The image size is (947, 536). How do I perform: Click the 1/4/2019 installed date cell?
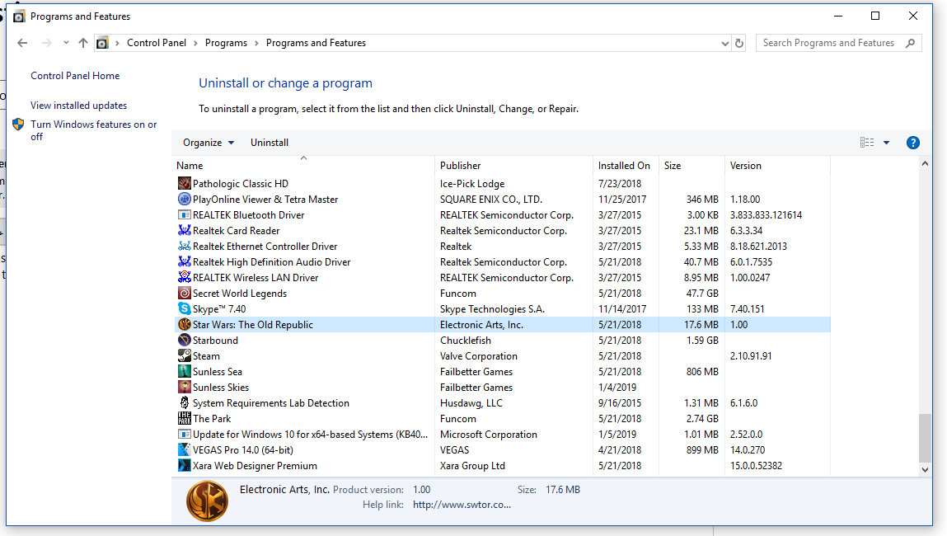click(617, 388)
